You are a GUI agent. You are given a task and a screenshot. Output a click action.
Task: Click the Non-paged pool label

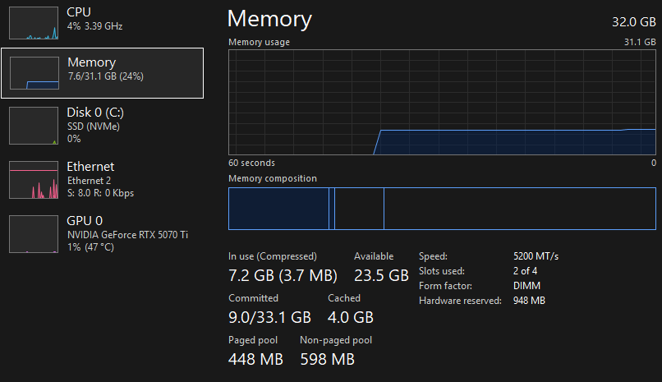(336, 340)
